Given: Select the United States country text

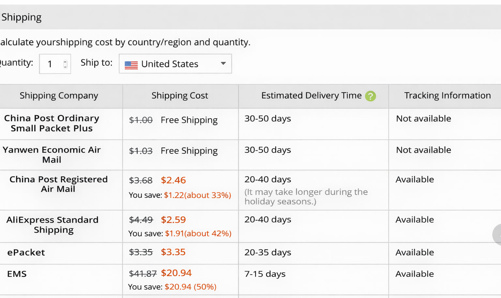Looking at the screenshot, I should coord(170,64).
